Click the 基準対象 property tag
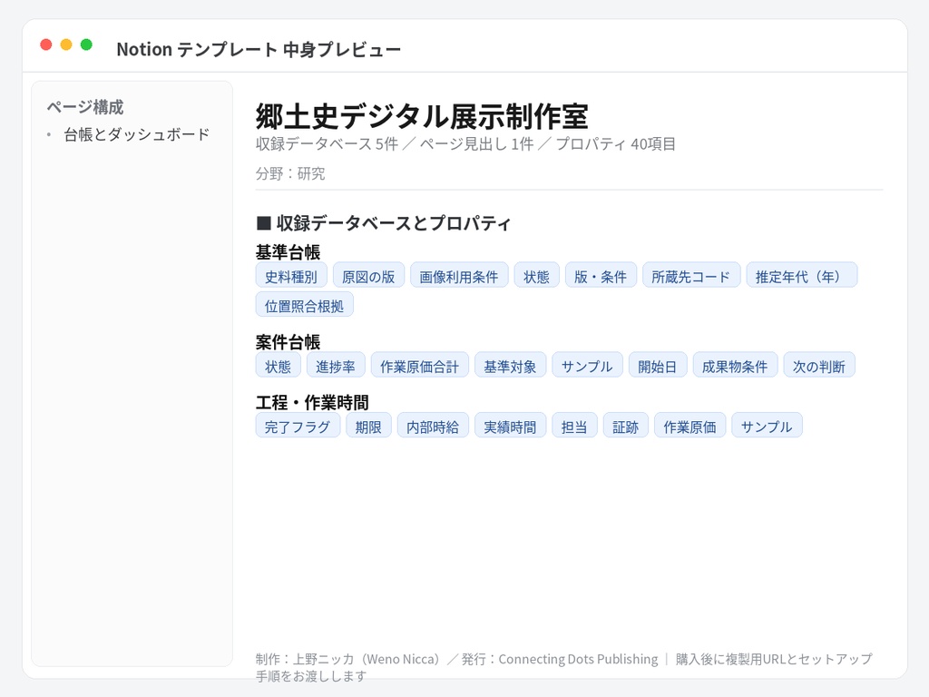Screen dimensions: 929x697 [x=510, y=365]
